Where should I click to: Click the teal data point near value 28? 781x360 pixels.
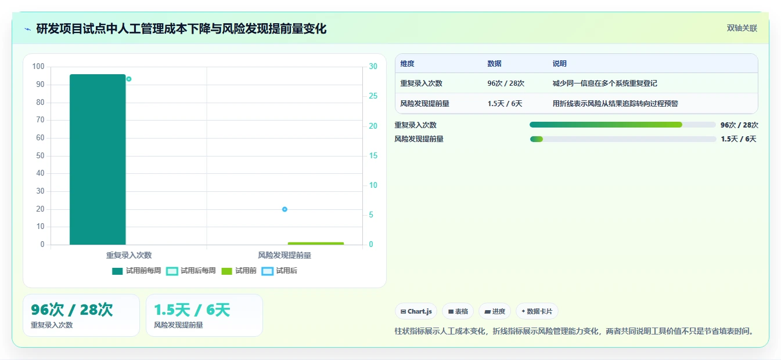(x=129, y=79)
